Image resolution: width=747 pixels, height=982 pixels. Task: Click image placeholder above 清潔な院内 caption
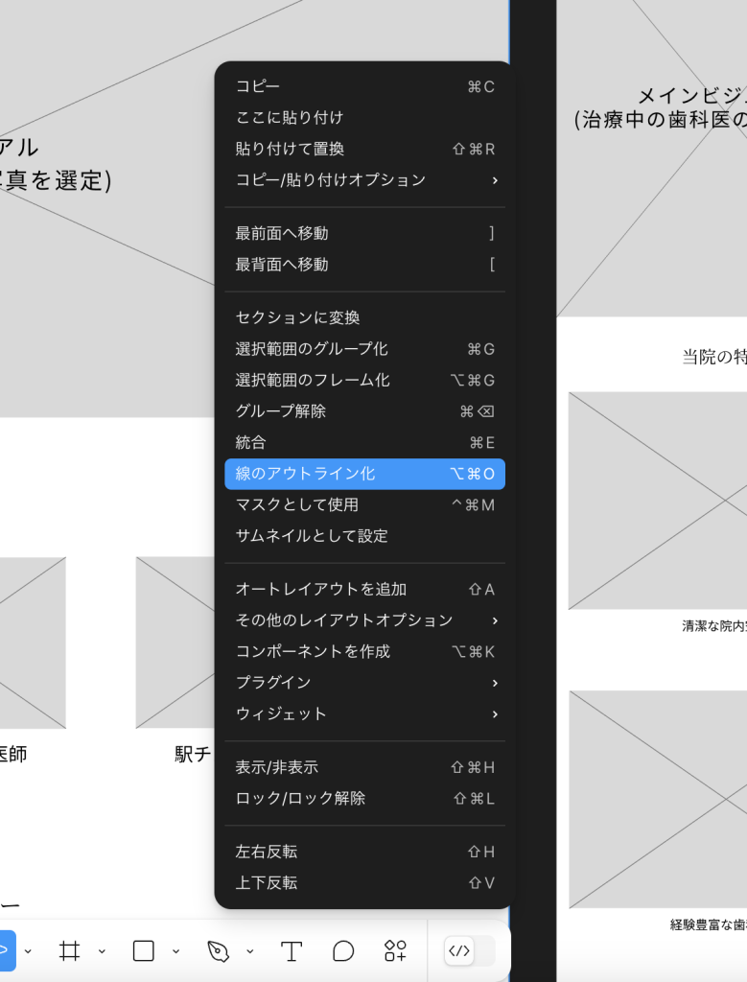pyautogui.click(x=657, y=500)
